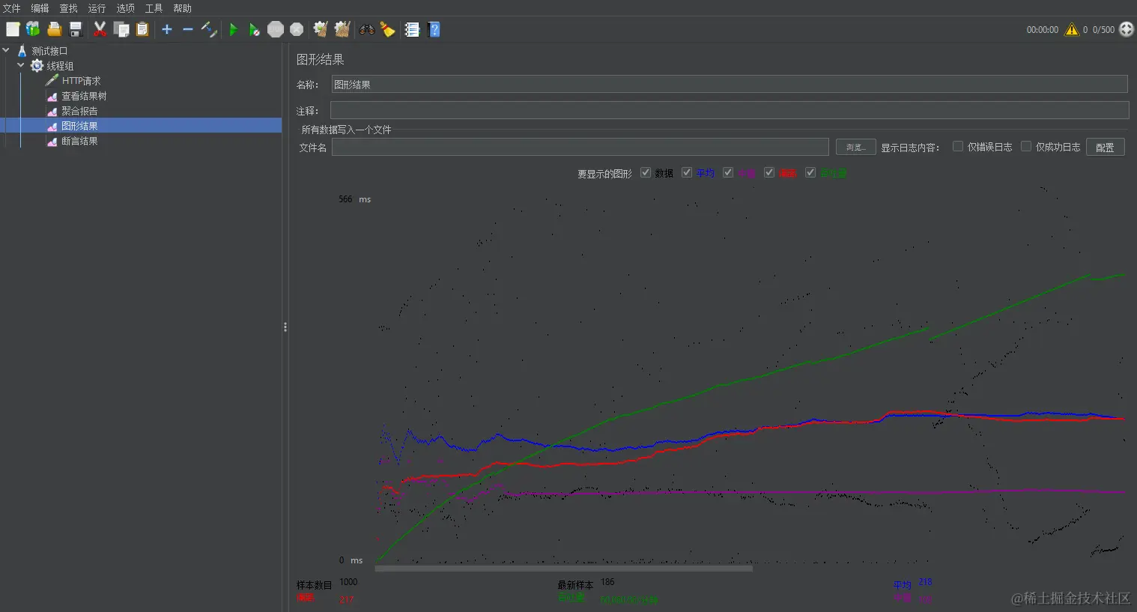
Task: Collapse the 线程组 tree node
Action: click(21, 66)
